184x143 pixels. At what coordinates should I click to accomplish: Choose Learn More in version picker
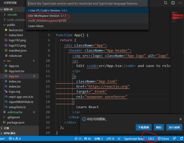coord(87,26)
